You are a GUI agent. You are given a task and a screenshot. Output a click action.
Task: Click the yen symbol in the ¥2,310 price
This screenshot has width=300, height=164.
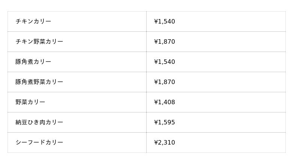tap(156, 143)
